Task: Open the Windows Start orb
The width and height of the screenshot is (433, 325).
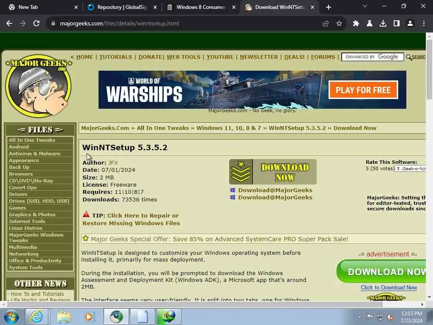Action: click(x=11, y=317)
